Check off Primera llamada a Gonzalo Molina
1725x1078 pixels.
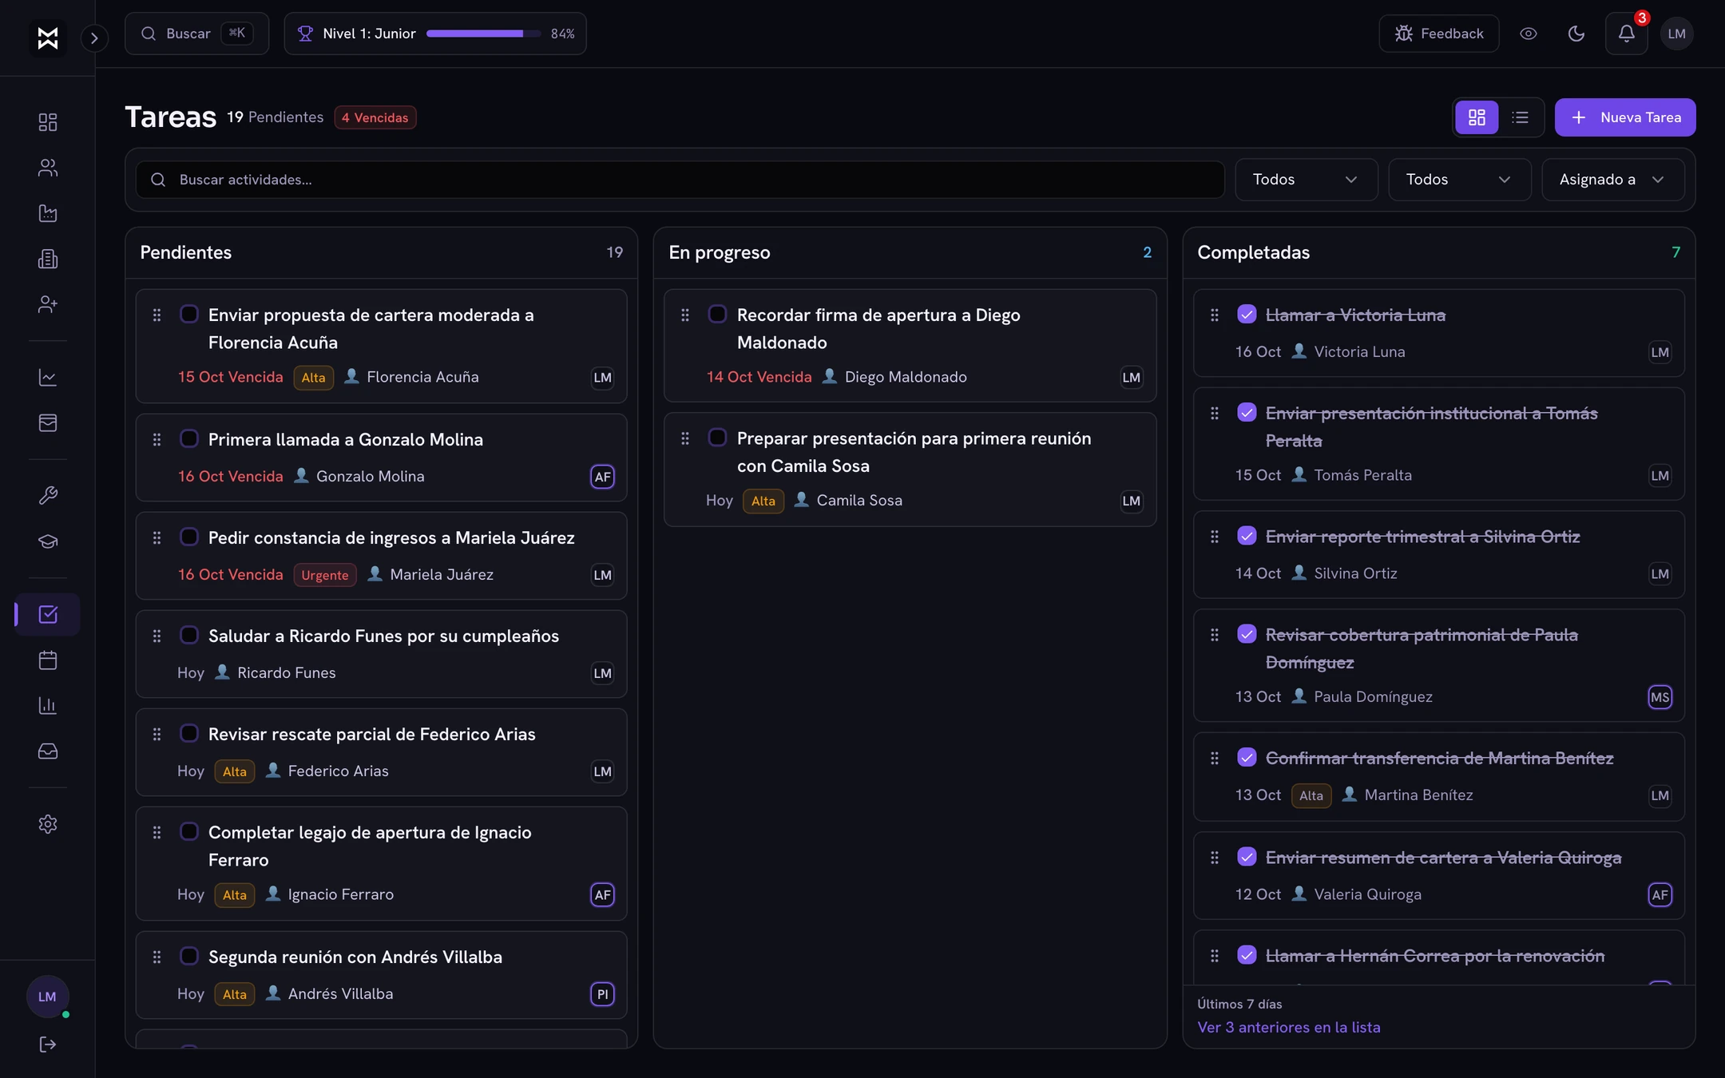pyautogui.click(x=189, y=438)
